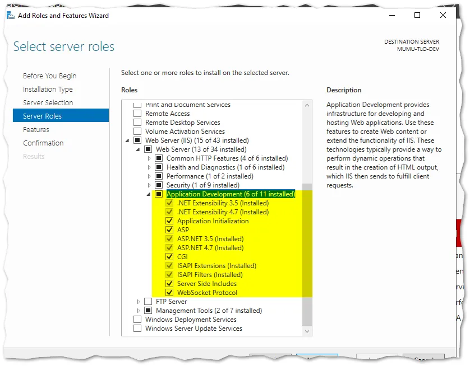This screenshot has height=366, width=470.
Task: Click the roles list scroll up arrow
Action: (307, 105)
